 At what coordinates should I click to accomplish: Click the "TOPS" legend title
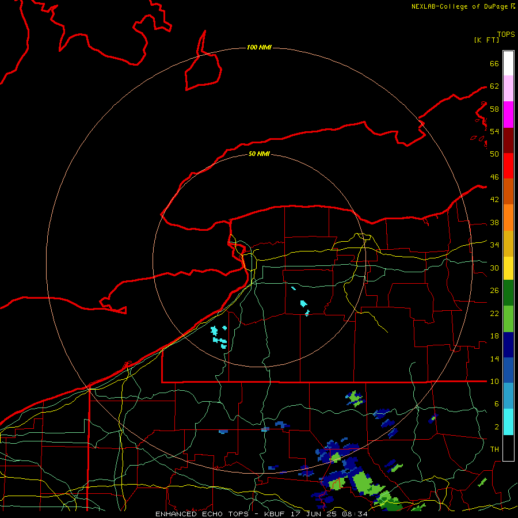[506, 35]
